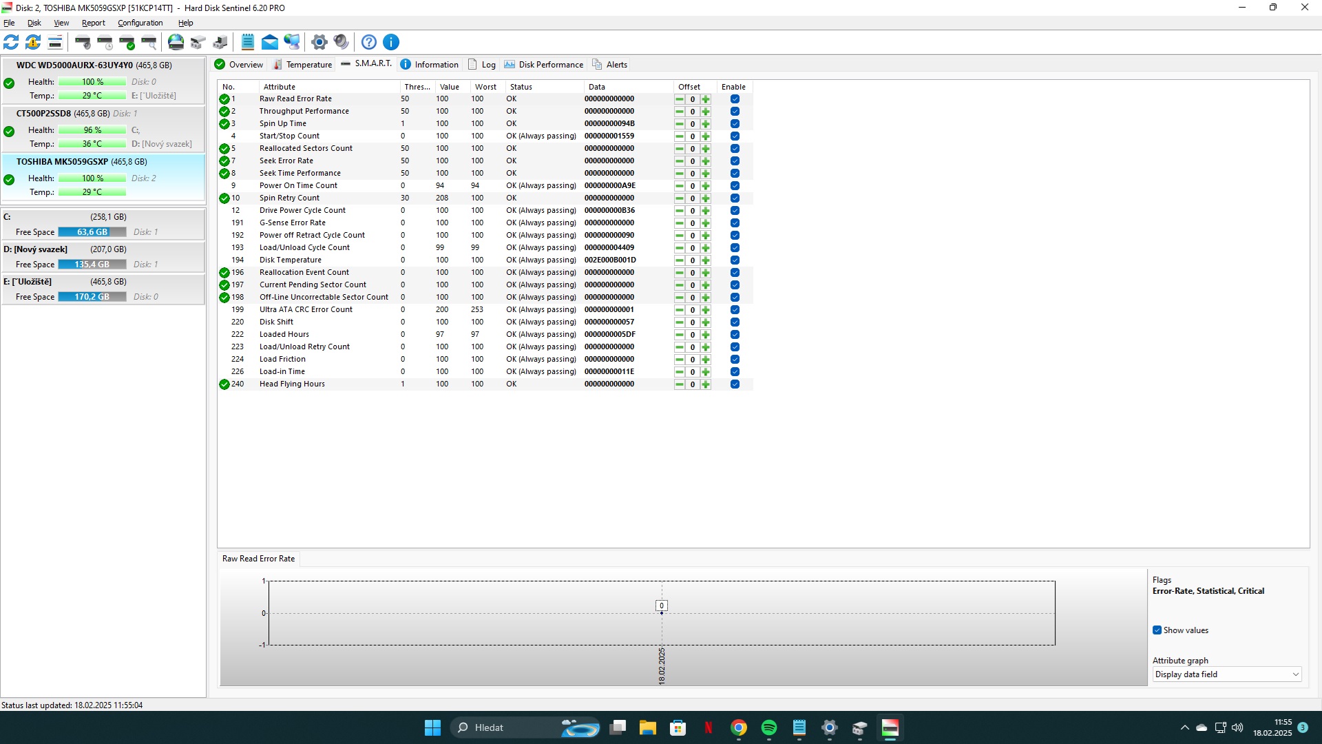
Task: Click the send email envelope icon
Action: (270, 42)
